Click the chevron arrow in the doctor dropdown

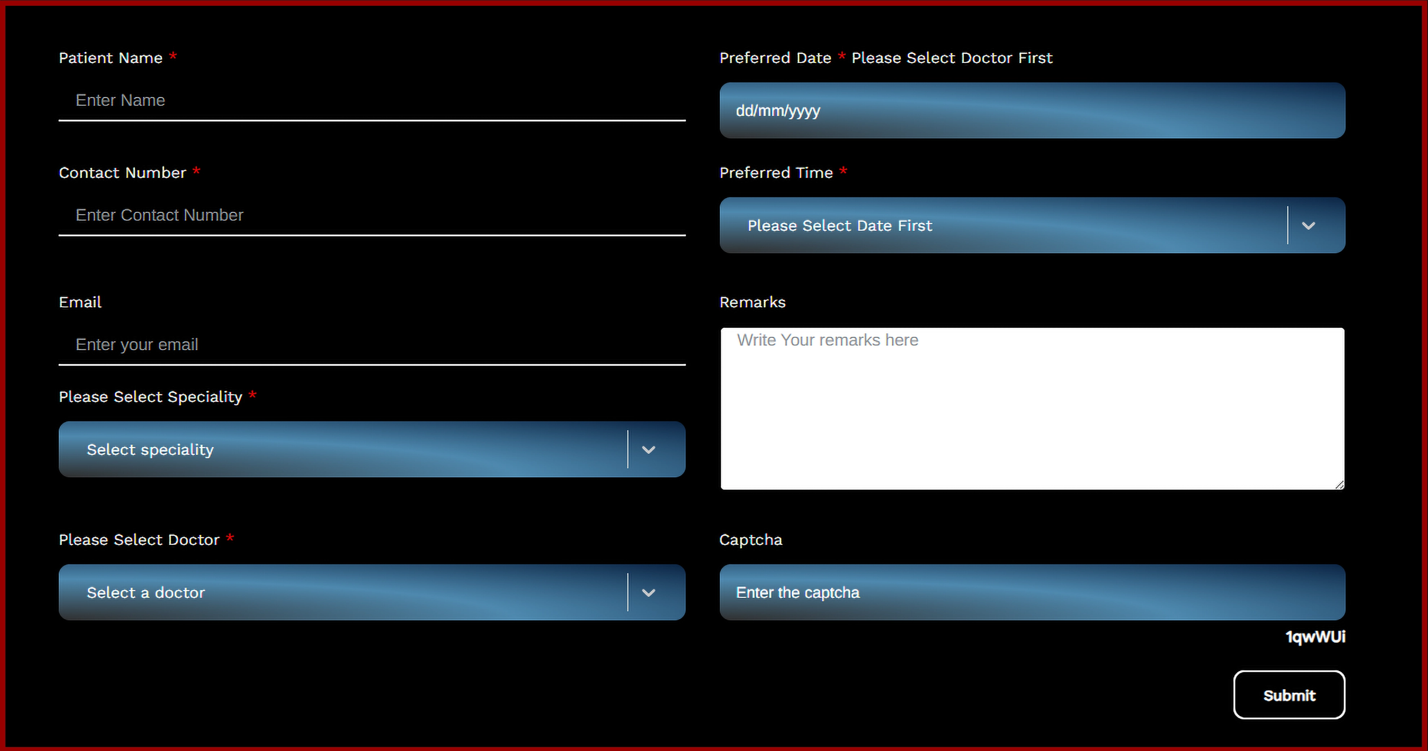click(x=649, y=592)
